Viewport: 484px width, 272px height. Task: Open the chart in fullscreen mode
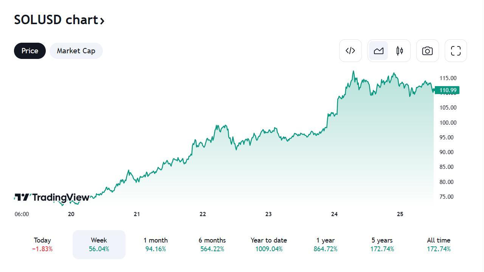[x=456, y=51]
